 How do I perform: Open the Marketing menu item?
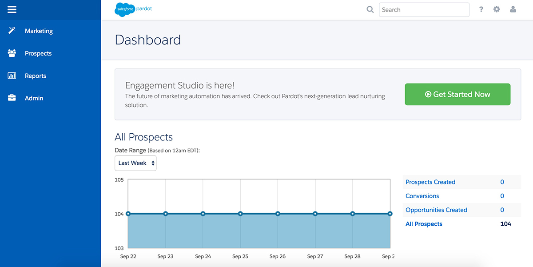39,31
